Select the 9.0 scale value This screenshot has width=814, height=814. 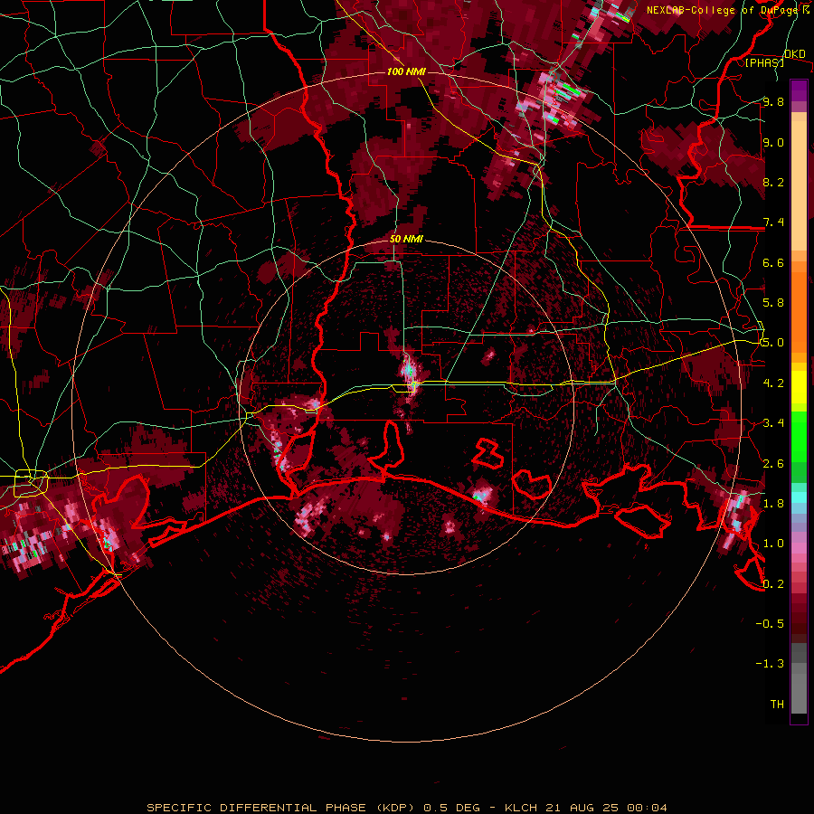[773, 142]
